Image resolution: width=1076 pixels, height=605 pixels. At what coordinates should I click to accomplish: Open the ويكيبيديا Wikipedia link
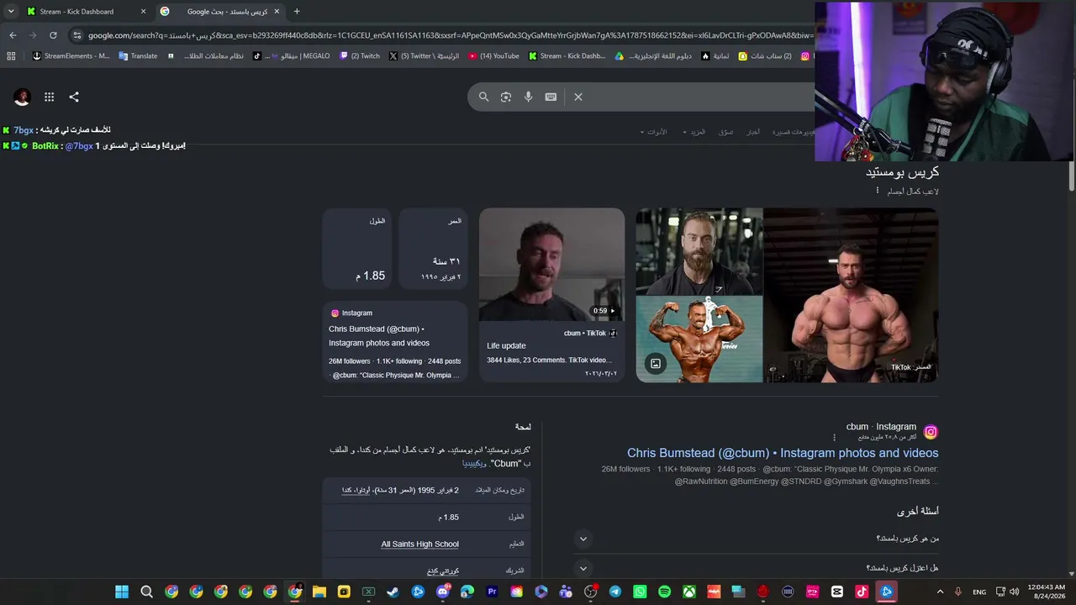coord(475,464)
